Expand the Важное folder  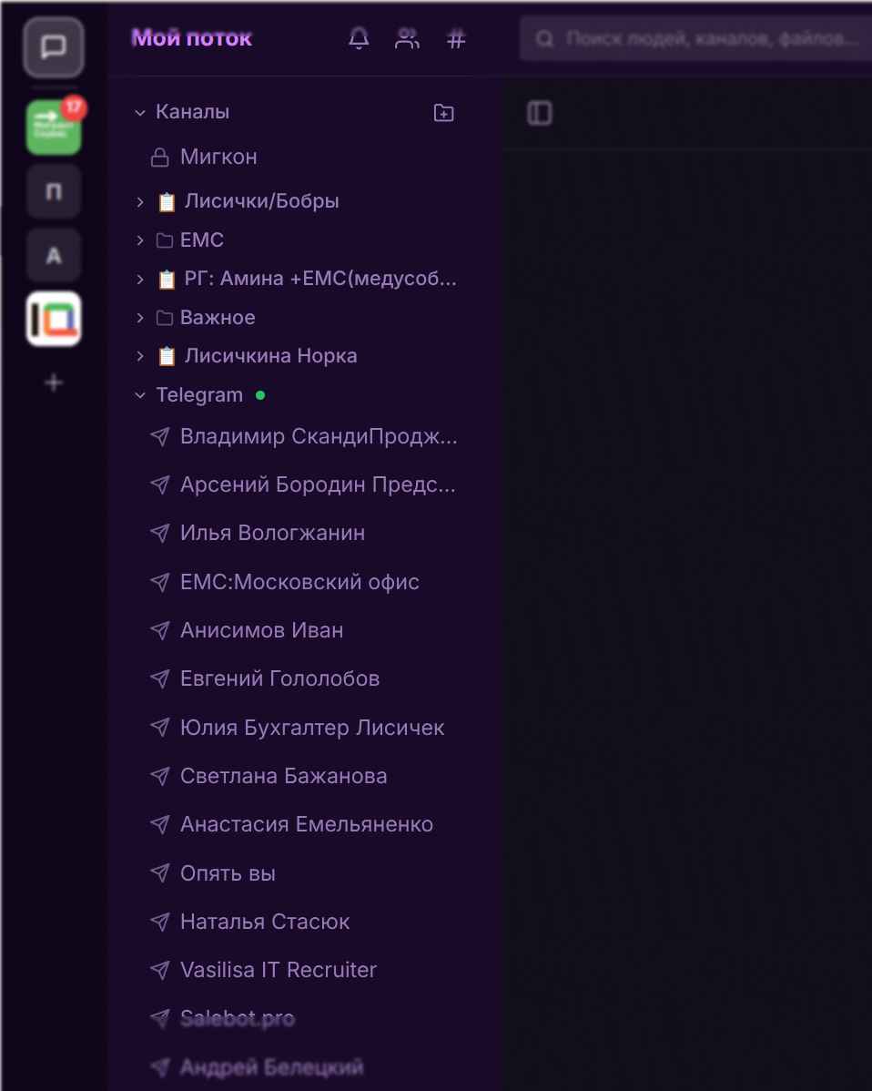click(140, 318)
